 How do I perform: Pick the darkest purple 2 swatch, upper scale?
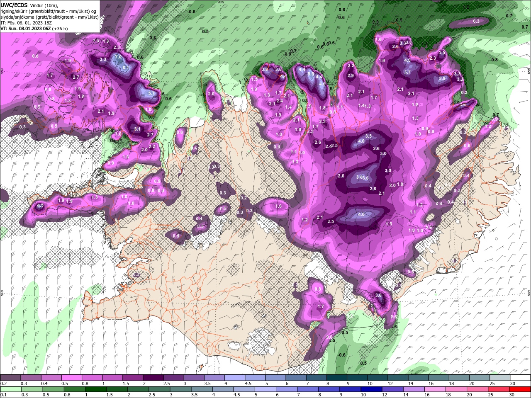tap(153, 377)
